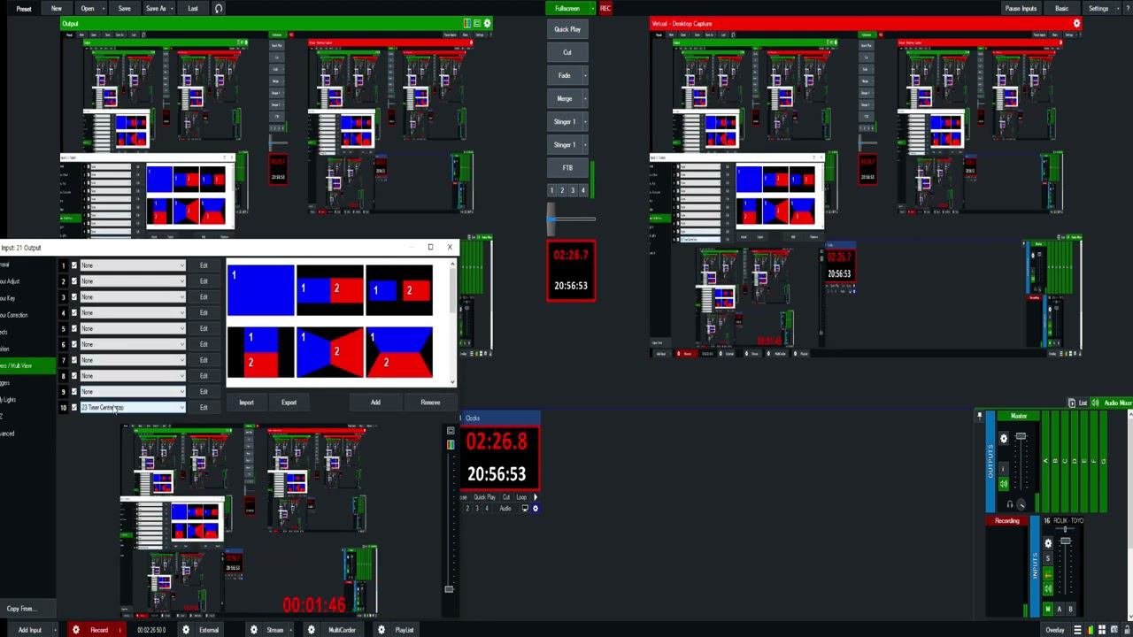
Task: Click the Master headphones icon
Action: 1010,504
